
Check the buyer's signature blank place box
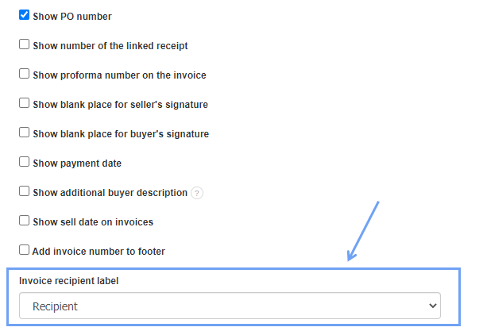25,133
